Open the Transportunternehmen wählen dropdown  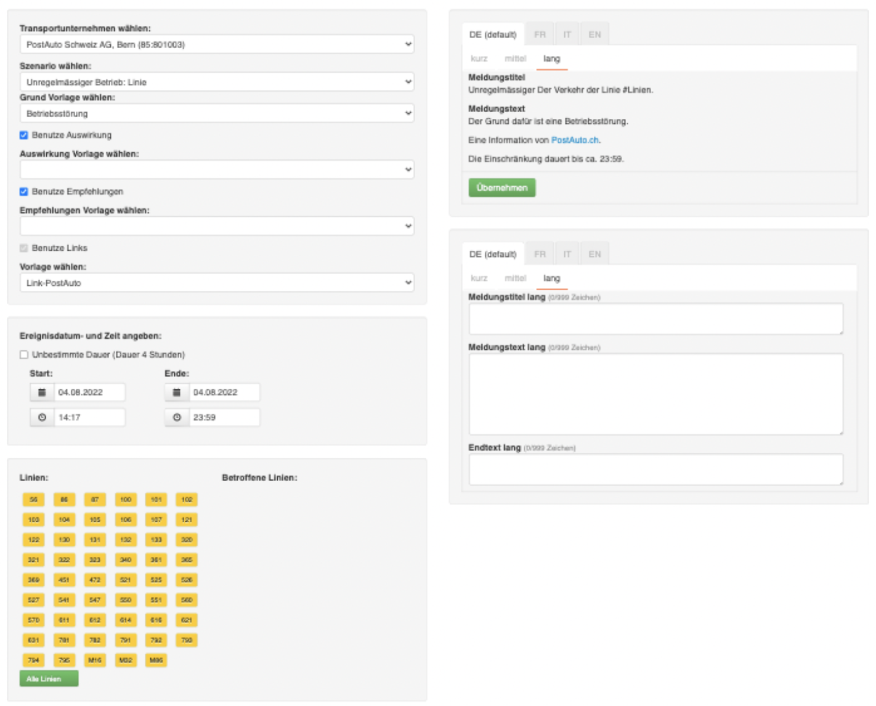pyautogui.click(x=216, y=44)
